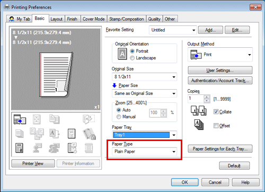
Task: Click the zoom percentage up spinner arrow
Action: (164, 111)
